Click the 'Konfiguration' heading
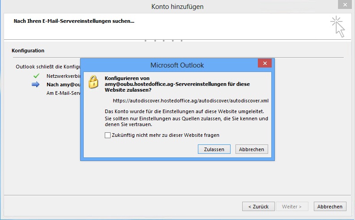 click(28, 51)
